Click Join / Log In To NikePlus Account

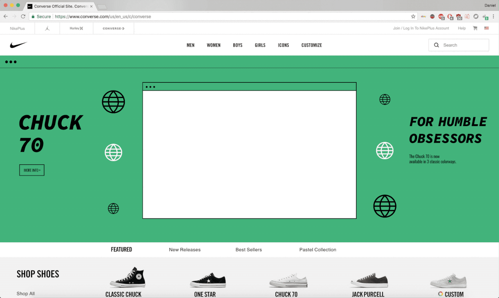click(x=421, y=28)
